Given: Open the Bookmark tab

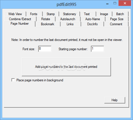Looking at the screenshot, I should coord(48,24).
